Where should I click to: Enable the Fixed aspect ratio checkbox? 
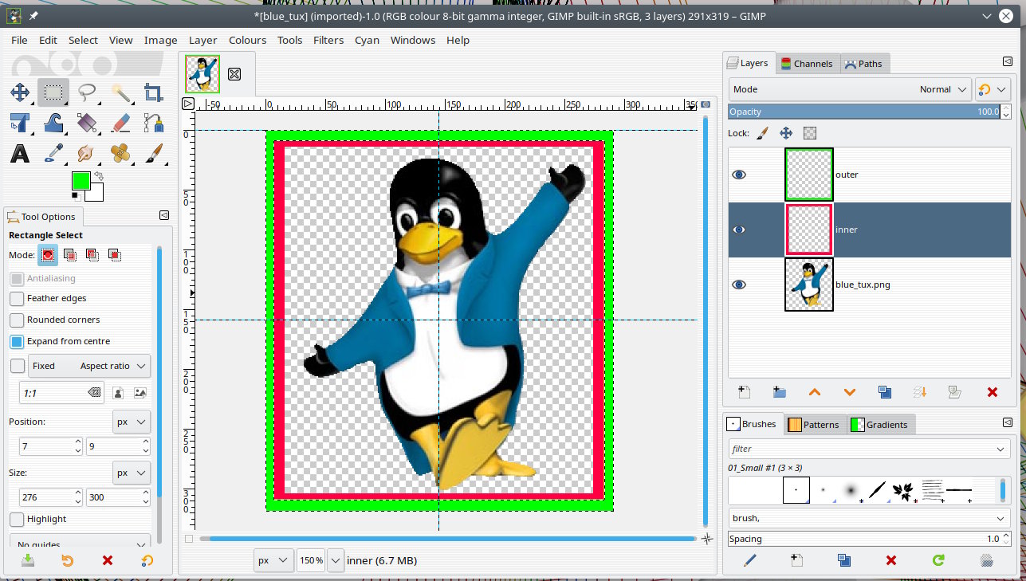[x=17, y=366]
